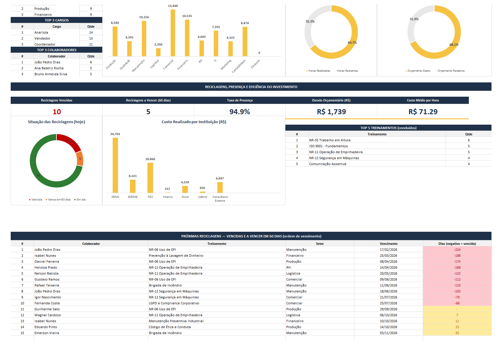The image size is (503, 346).
Task: Select the orange 60-day donut segment
Action: coord(80,159)
